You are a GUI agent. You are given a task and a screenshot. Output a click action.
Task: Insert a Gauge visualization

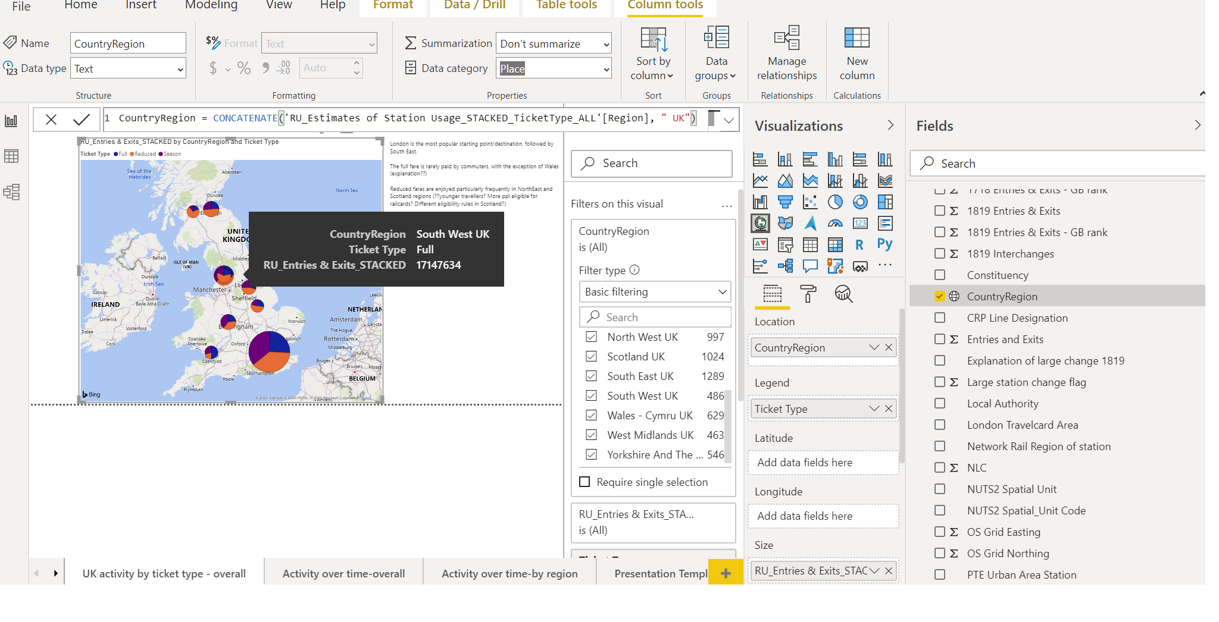pyautogui.click(x=835, y=224)
